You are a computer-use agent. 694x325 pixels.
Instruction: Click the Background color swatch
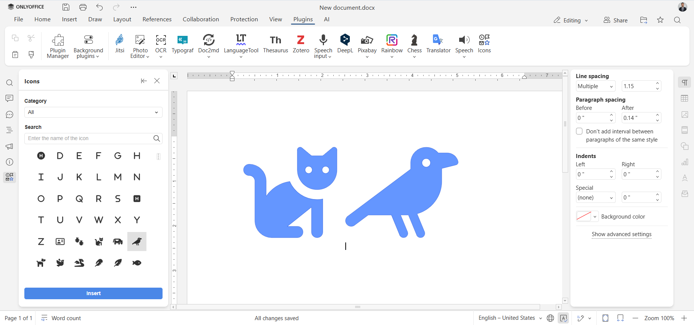coord(584,217)
